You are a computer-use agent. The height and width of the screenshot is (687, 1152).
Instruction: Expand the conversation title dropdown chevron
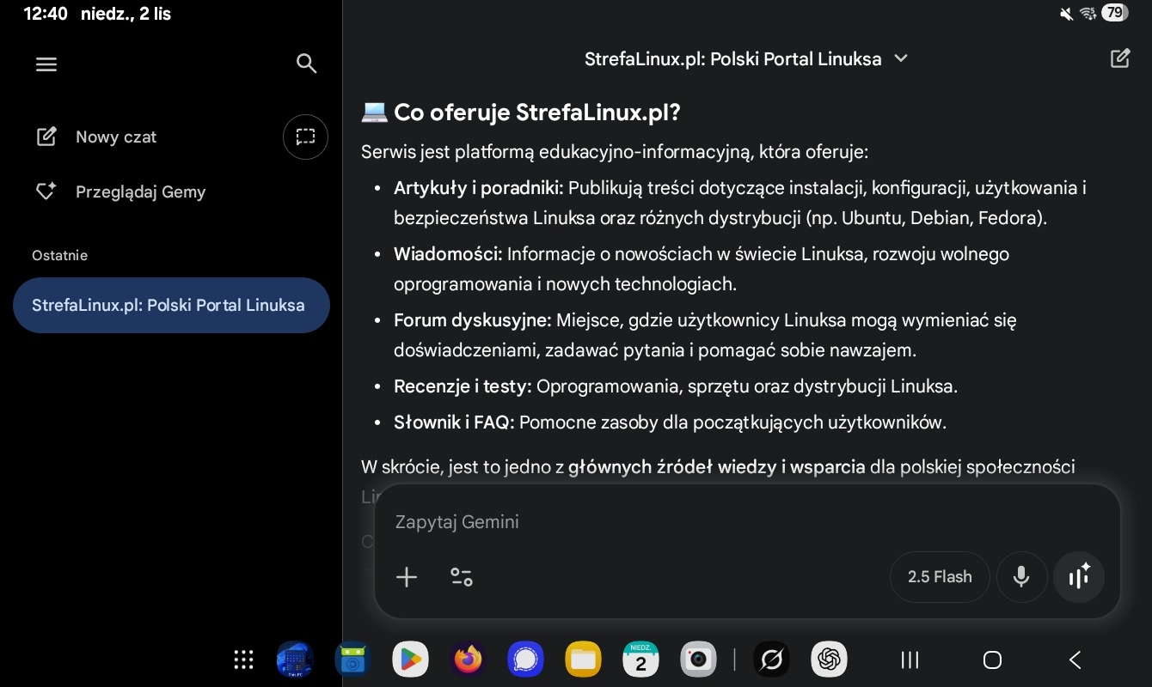(901, 58)
